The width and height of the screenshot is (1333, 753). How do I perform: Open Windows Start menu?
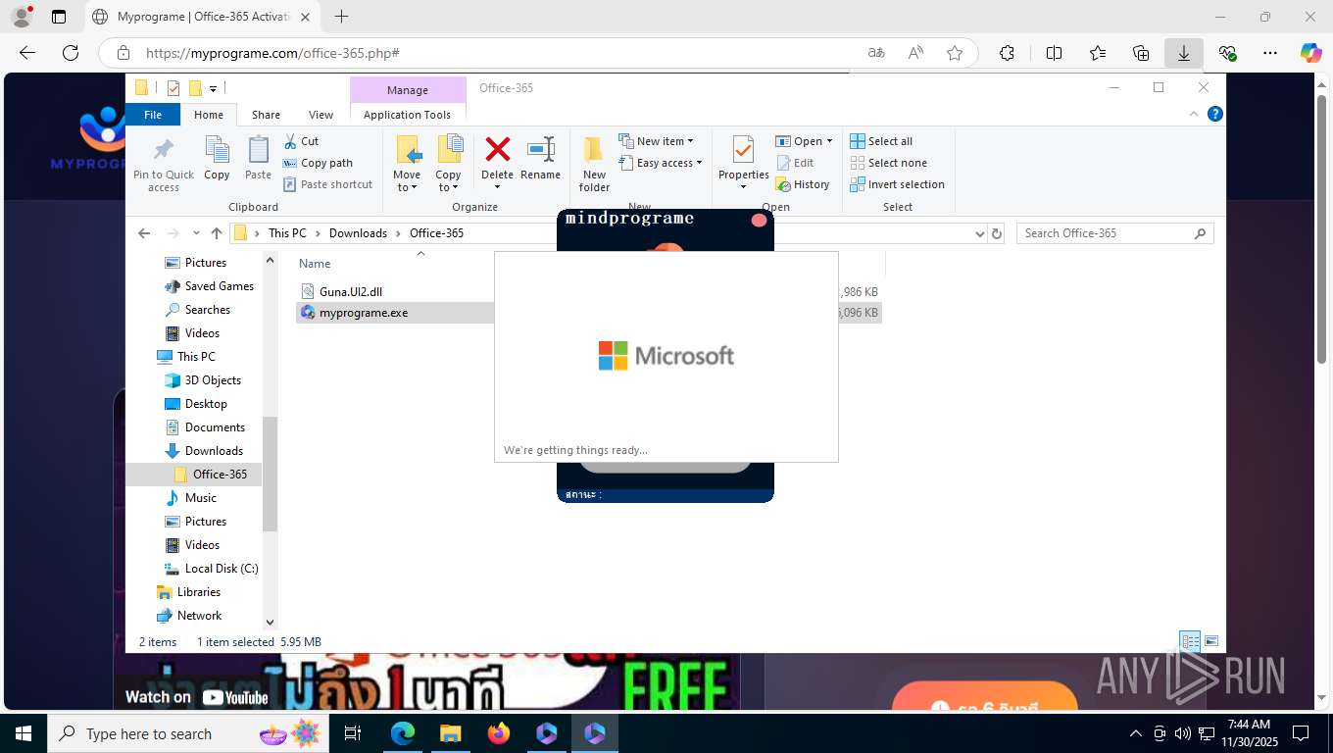pyautogui.click(x=23, y=733)
